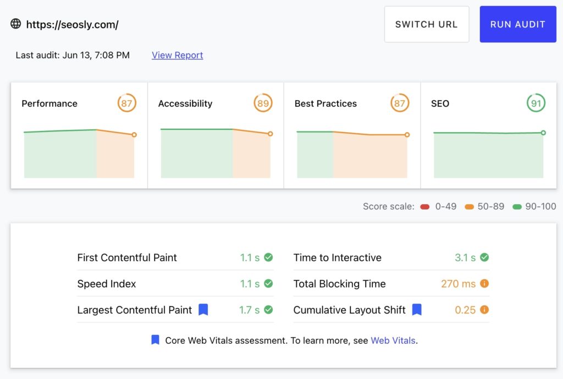Click the green 90-100 score scale swatch
This screenshot has height=379, width=563.
517,207
